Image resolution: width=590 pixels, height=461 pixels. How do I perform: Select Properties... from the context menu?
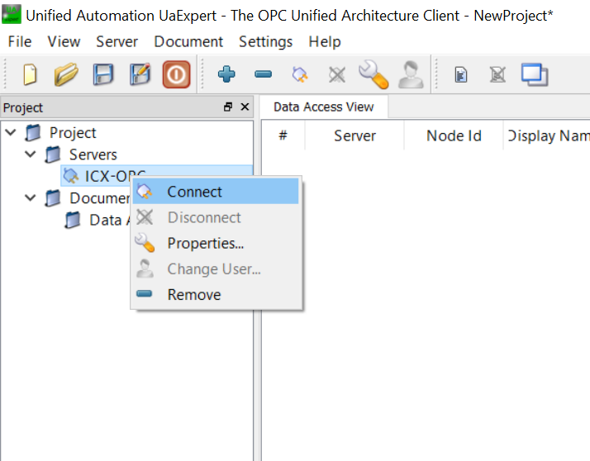point(205,244)
